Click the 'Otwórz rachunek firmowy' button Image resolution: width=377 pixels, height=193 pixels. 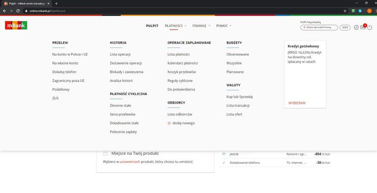[319, 28]
